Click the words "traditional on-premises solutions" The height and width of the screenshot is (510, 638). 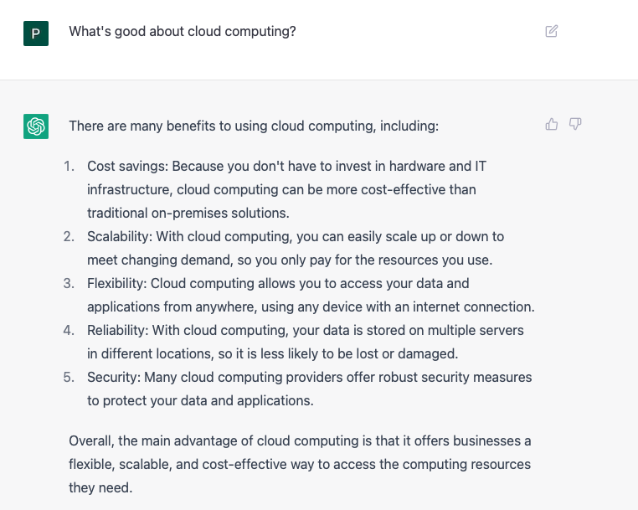click(188, 214)
